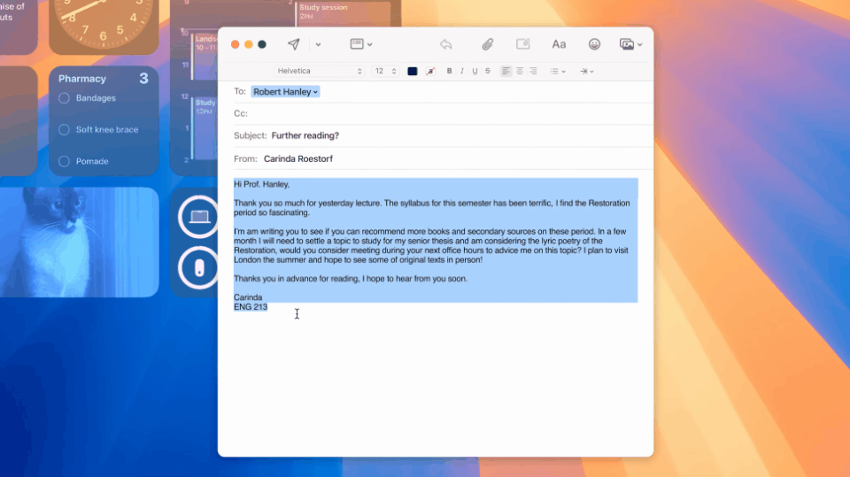
Task: Click the Robert Hanley recipient token
Action: click(285, 91)
